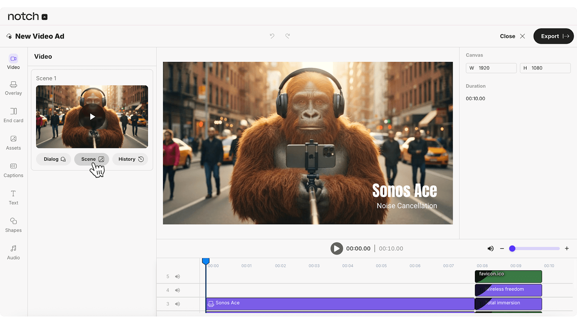
Task: Open the Shapes sidebar tab
Action: point(13,225)
